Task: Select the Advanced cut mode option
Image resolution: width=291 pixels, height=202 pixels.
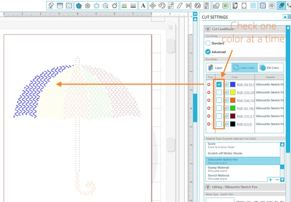Action: 208,52
